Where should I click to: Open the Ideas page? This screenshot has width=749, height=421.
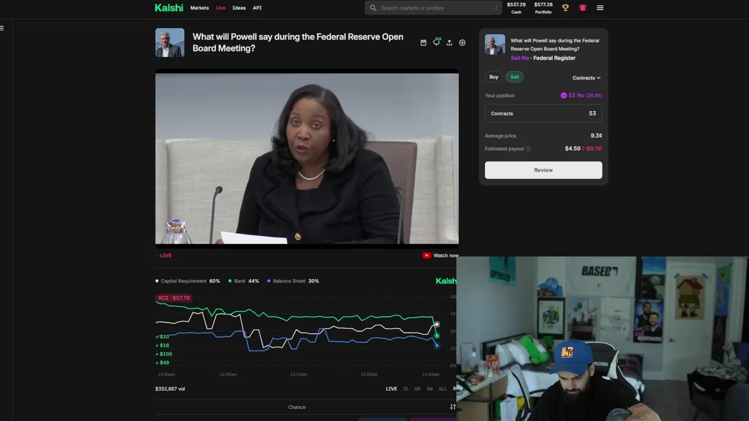click(x=239, y=8)
